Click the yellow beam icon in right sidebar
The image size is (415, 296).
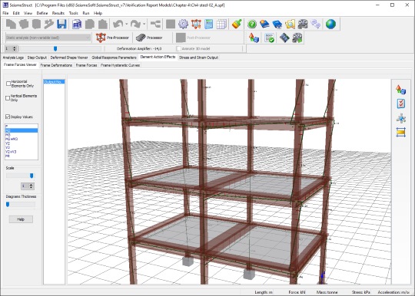point(401,132)
